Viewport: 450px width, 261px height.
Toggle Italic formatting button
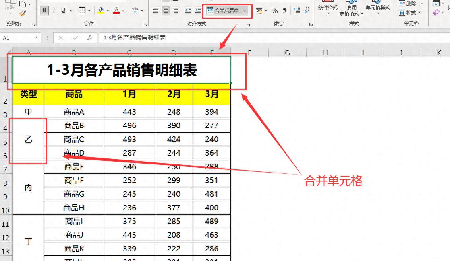pyautogui.click(x=54, y=10)
